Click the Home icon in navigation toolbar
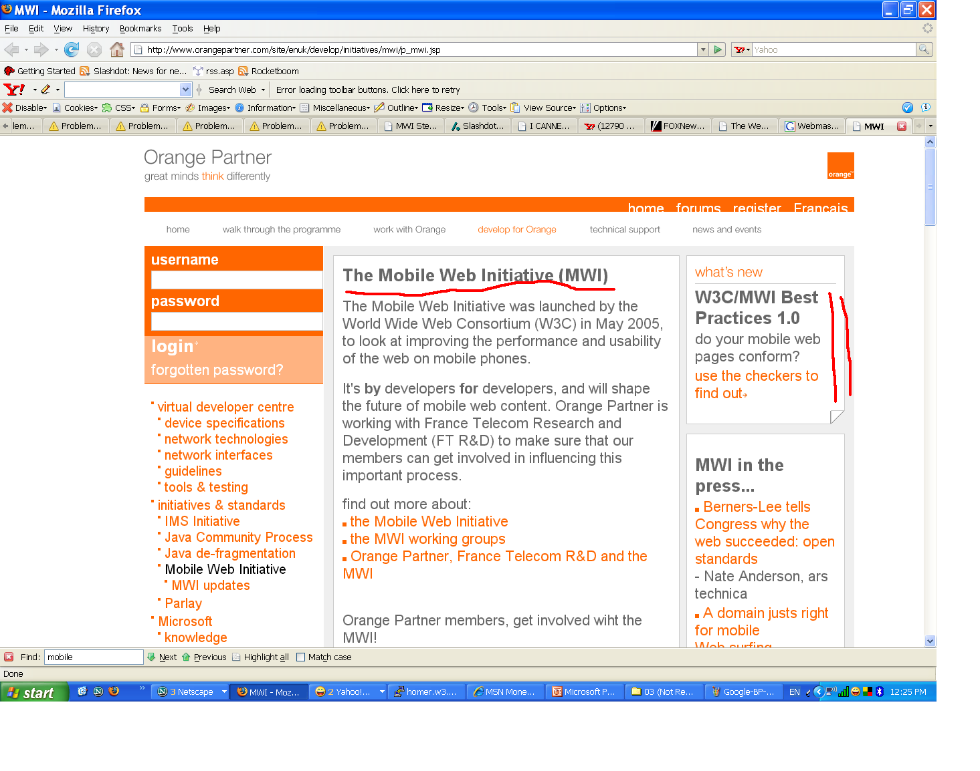Viewport: 980px width, 771px height. coord(117,49)
